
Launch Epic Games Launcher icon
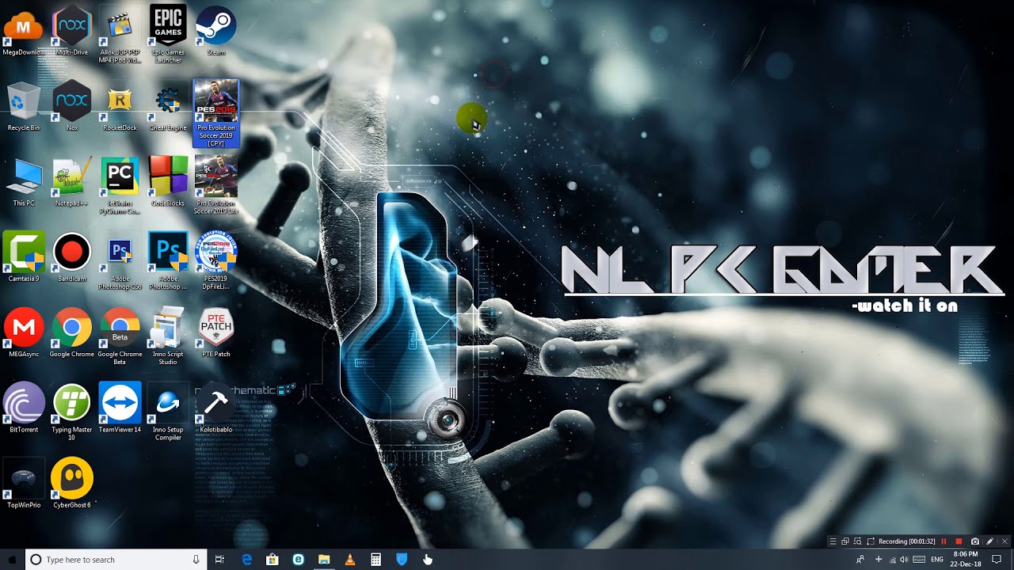coord(168,35)
